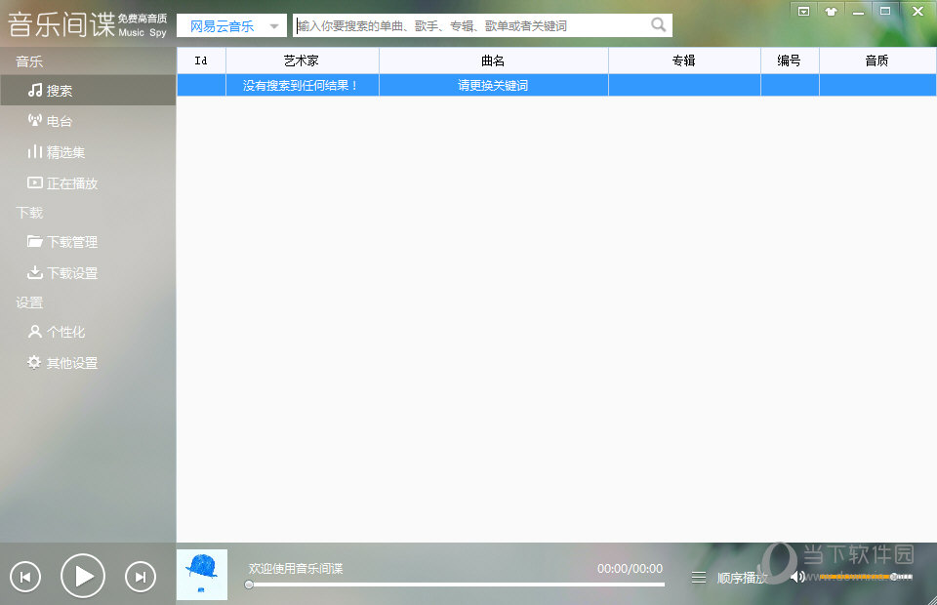The height and width of the screenshot is (605, 937).
Task: Click the 请更换关键词 cell
Action: point(494,86)
